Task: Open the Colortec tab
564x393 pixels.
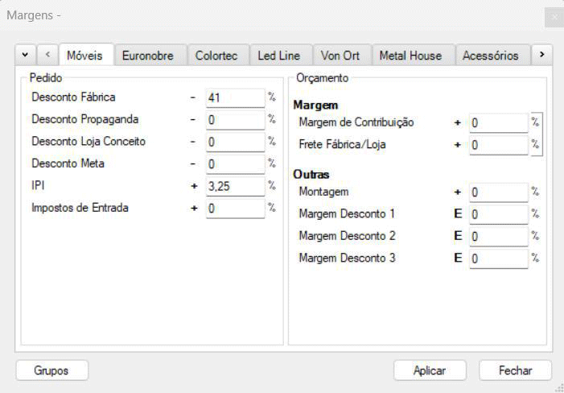Action: coord(216,56)
